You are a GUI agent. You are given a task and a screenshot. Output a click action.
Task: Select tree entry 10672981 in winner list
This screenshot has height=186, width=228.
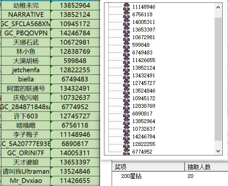tap(144, 37)
